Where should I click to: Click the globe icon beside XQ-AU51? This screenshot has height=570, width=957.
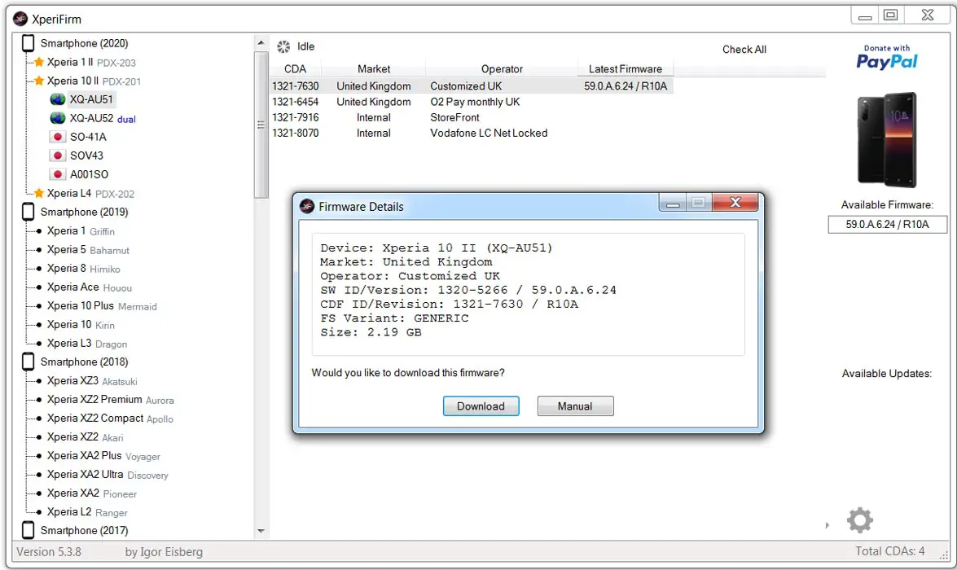click(x=57, y=99)
